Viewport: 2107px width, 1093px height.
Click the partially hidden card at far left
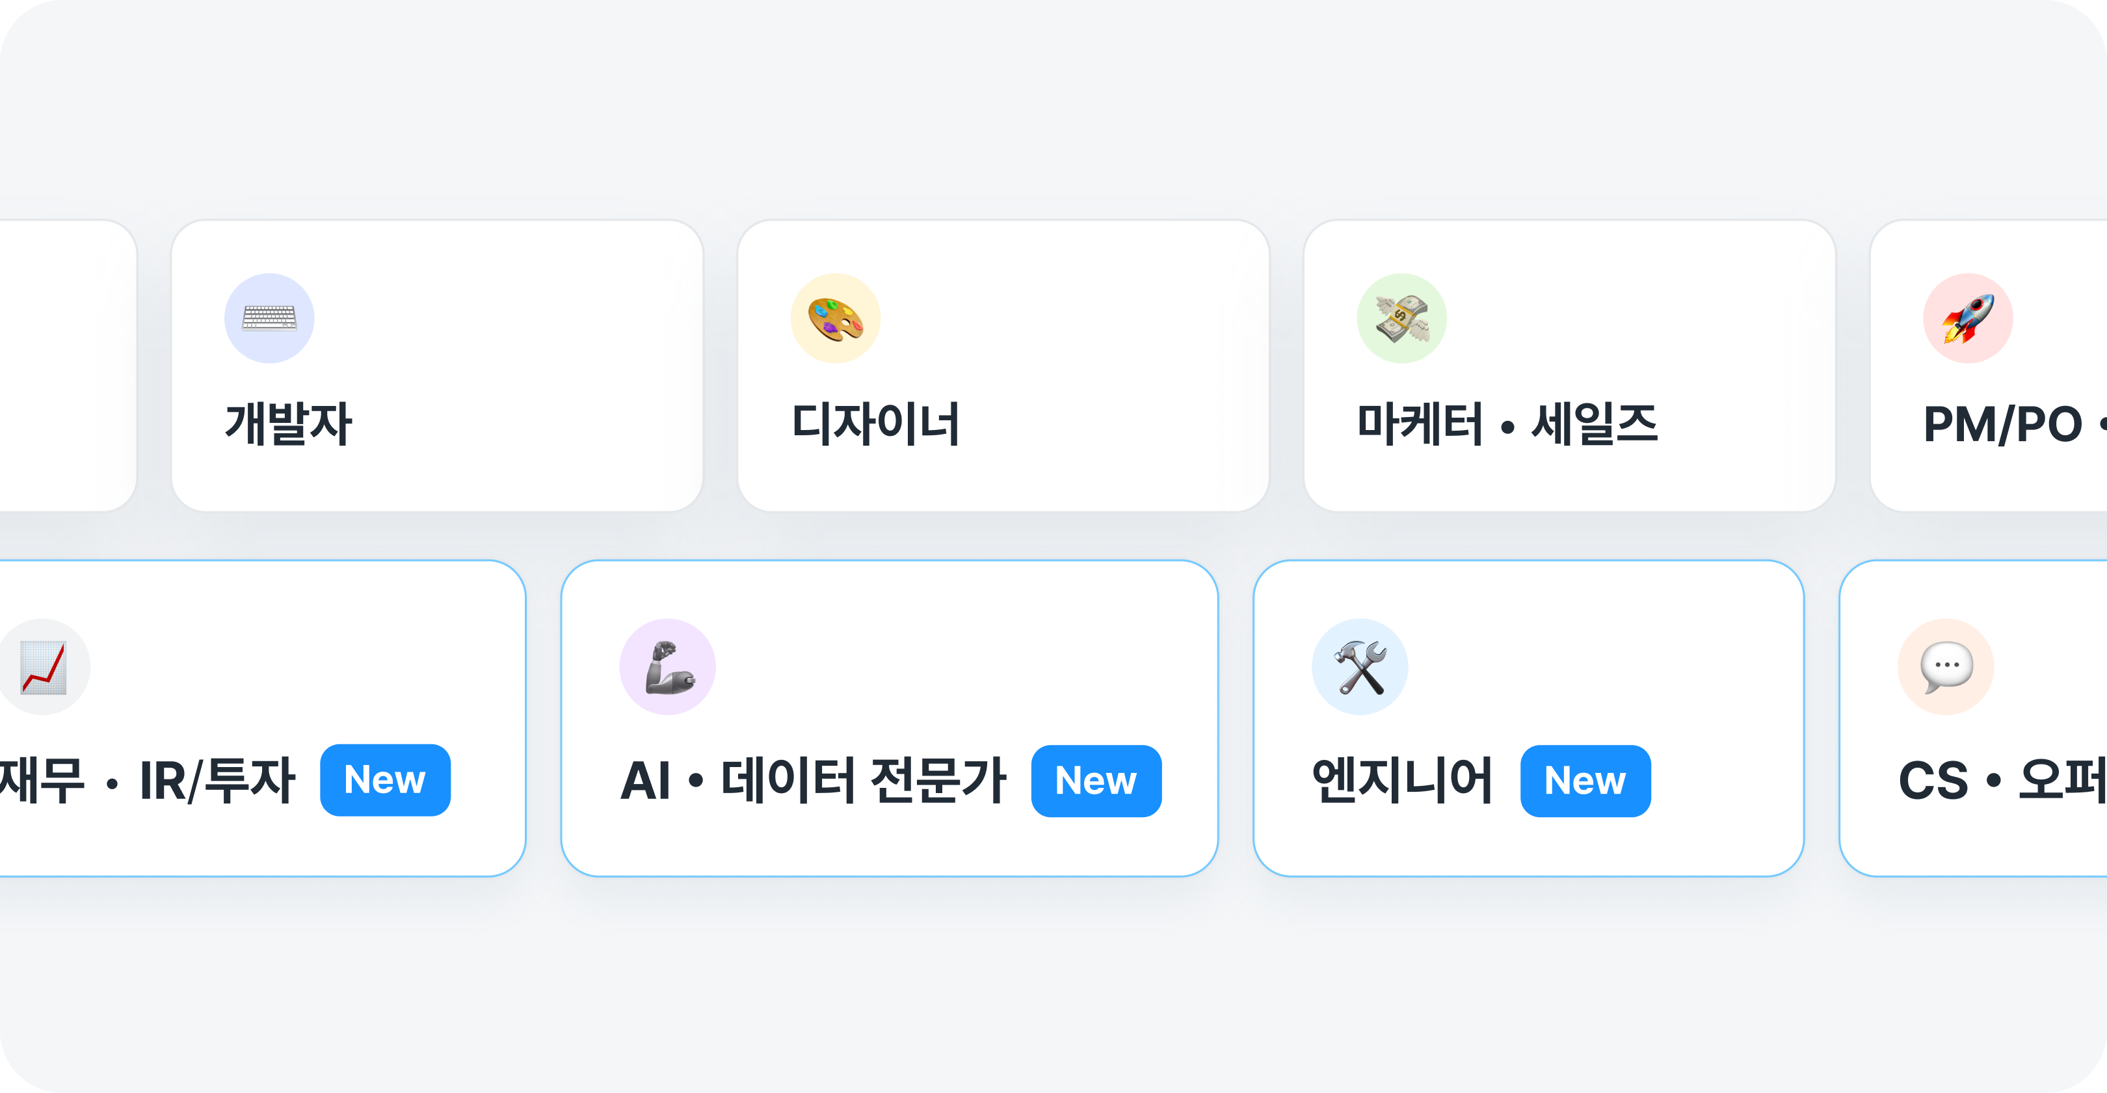coord(68,366)
